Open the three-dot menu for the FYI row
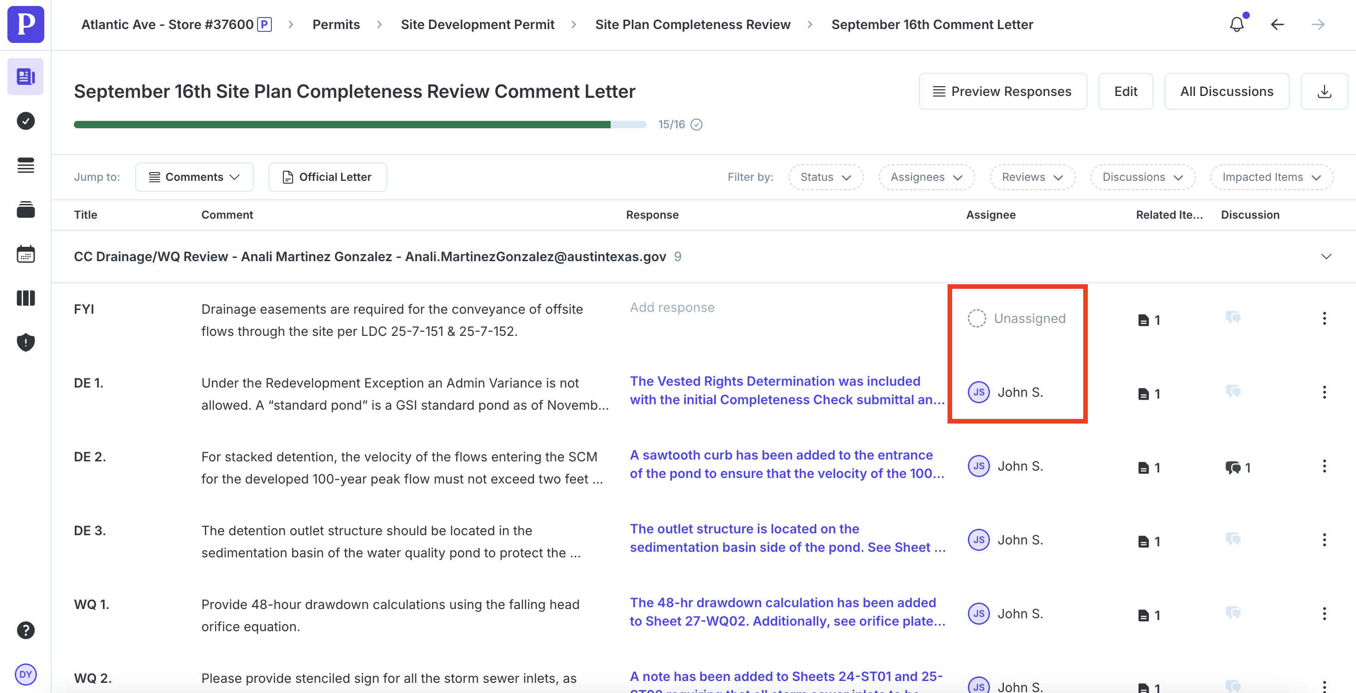Image resolution: width=1356 pixels, height=693 pixels. (1324, 318)
